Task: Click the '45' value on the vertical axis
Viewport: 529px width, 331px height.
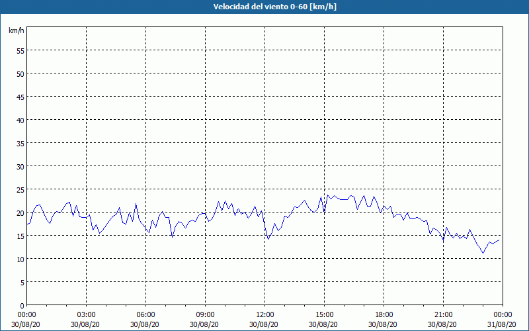Action: 20,97
